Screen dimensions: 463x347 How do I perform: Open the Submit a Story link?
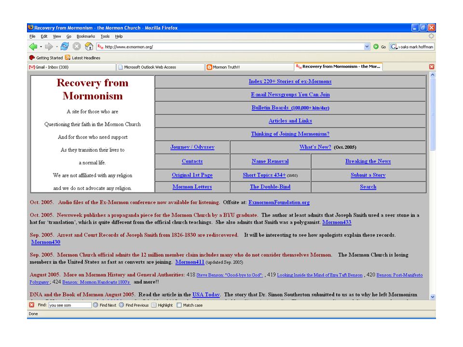tap(368, 175)
